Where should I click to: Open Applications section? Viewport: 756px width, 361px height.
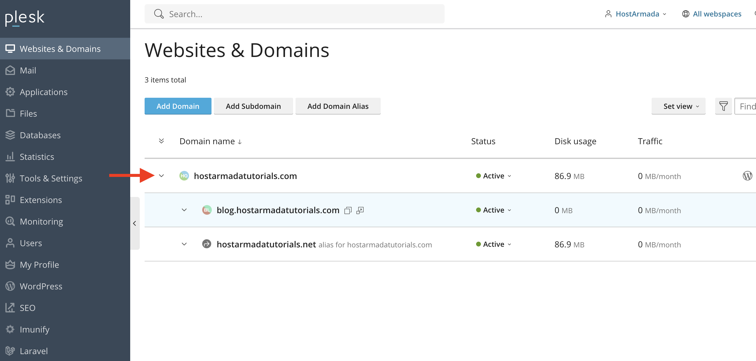click(x=65, y=92)
